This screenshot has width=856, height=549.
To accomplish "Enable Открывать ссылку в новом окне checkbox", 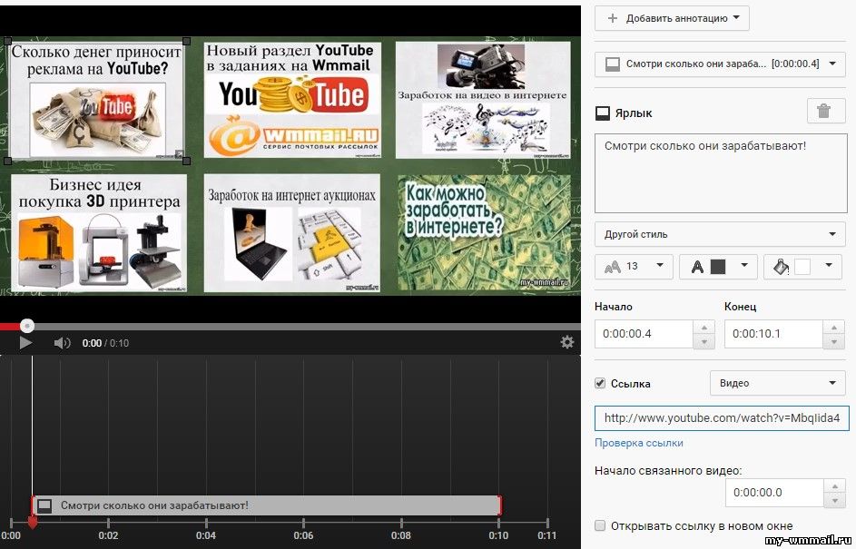I will pyautogui.click(x=600, y=525).
